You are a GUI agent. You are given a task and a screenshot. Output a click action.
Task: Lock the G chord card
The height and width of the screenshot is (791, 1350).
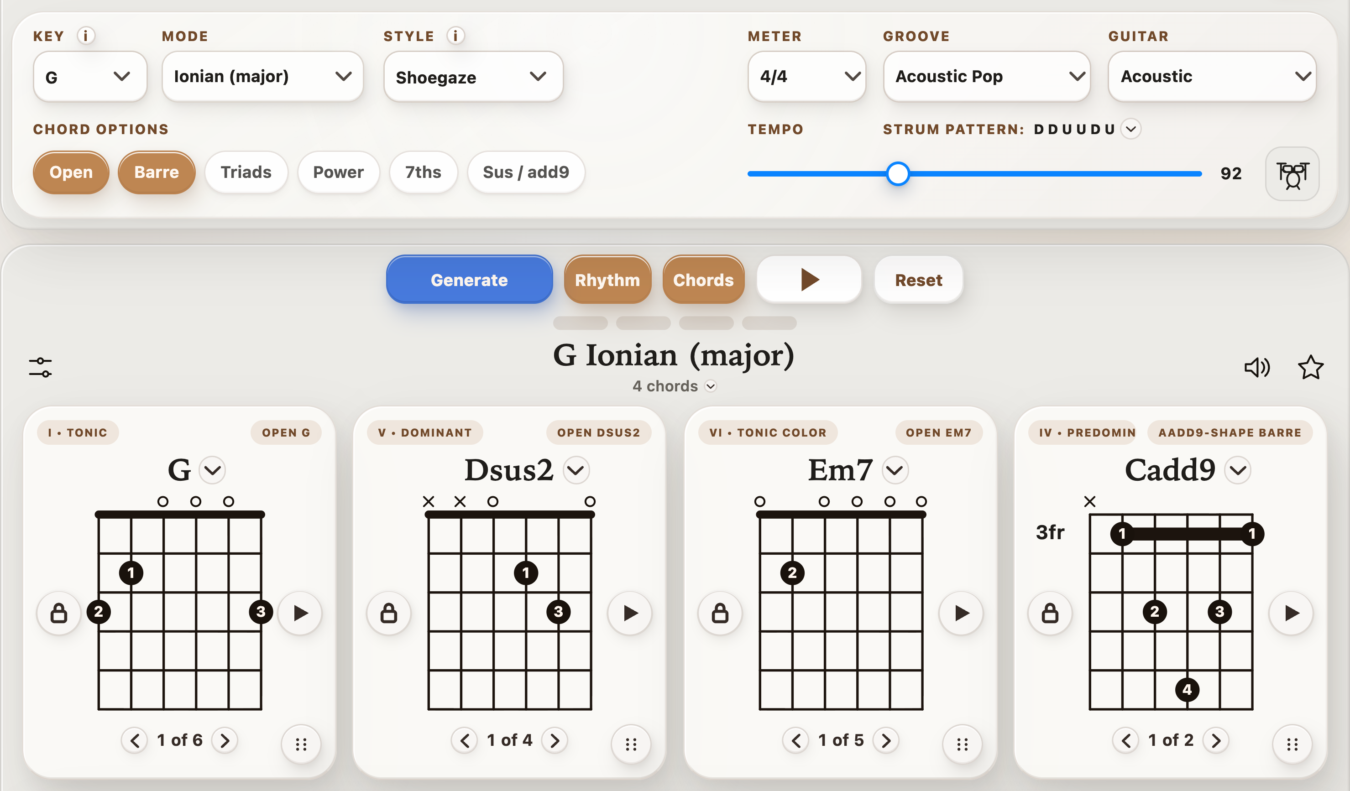(59, 613)
